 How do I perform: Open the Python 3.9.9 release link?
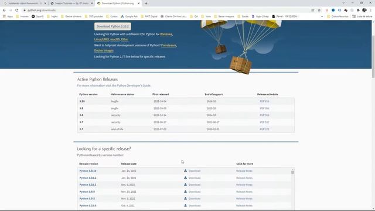coord(87,192)
